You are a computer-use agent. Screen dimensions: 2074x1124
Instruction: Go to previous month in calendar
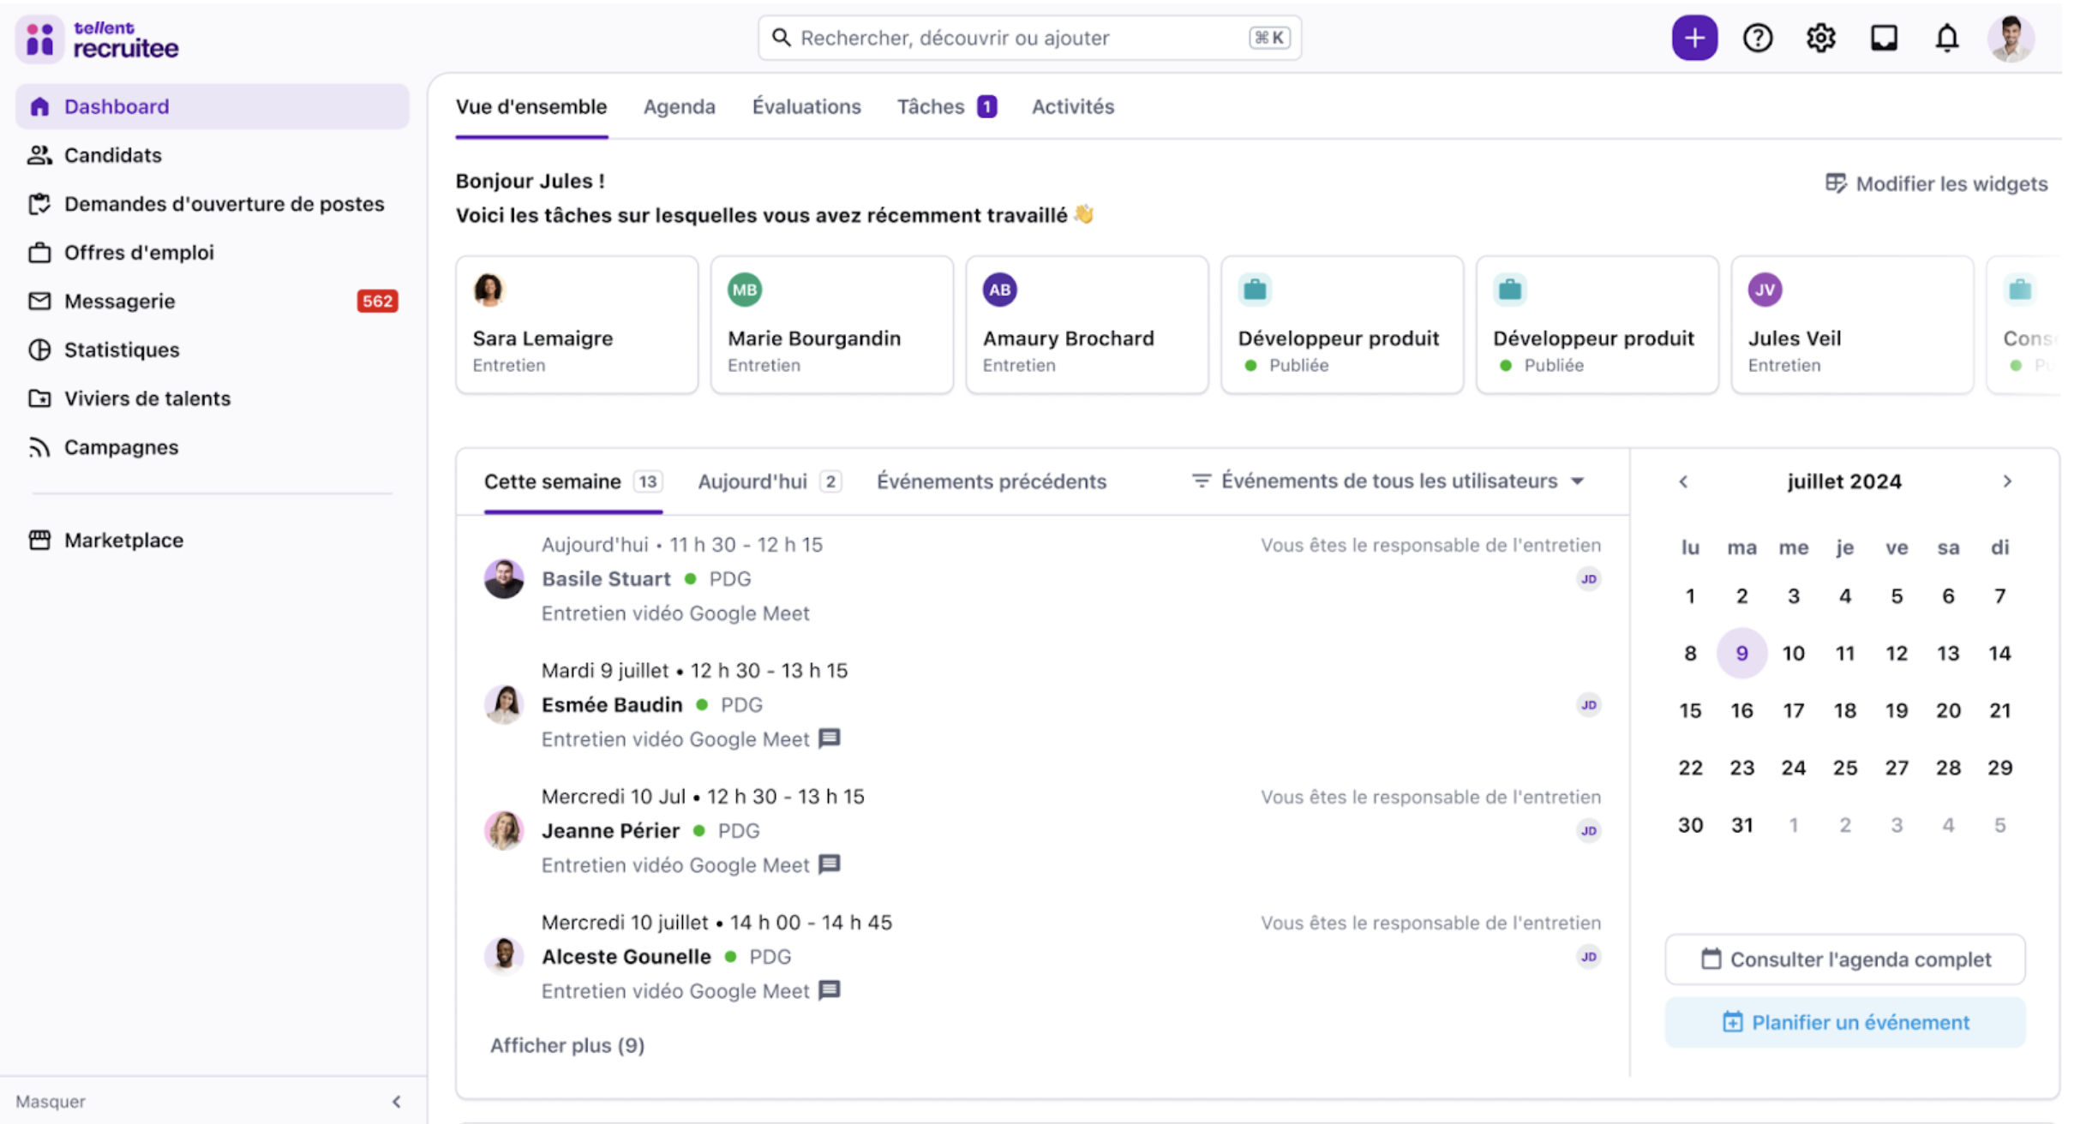(1683, 481)
